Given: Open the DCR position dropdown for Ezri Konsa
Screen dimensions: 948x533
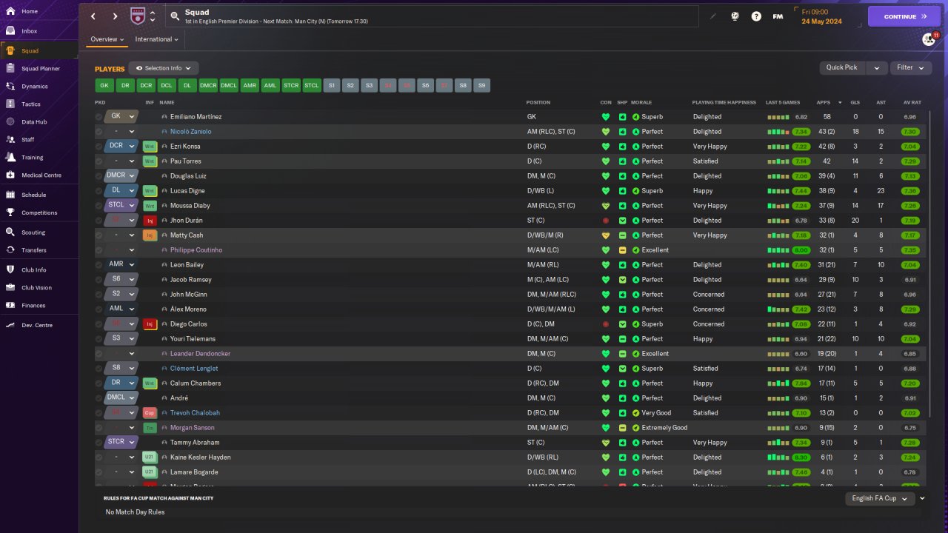Looking at the screenshot, I should click(x=121, y=146).
